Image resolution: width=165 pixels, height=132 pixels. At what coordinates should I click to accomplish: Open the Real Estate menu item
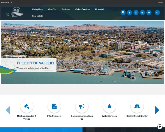37,16
